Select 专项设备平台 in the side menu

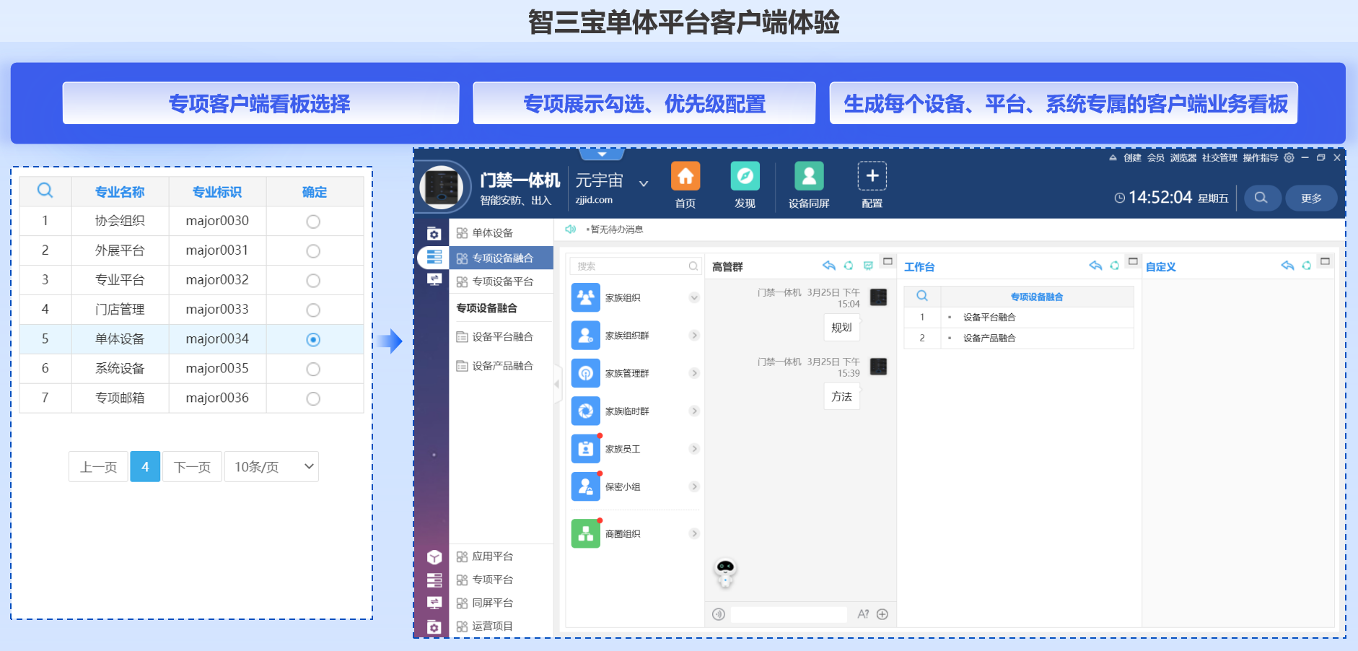pyautogui.click(x=502, y=281)
